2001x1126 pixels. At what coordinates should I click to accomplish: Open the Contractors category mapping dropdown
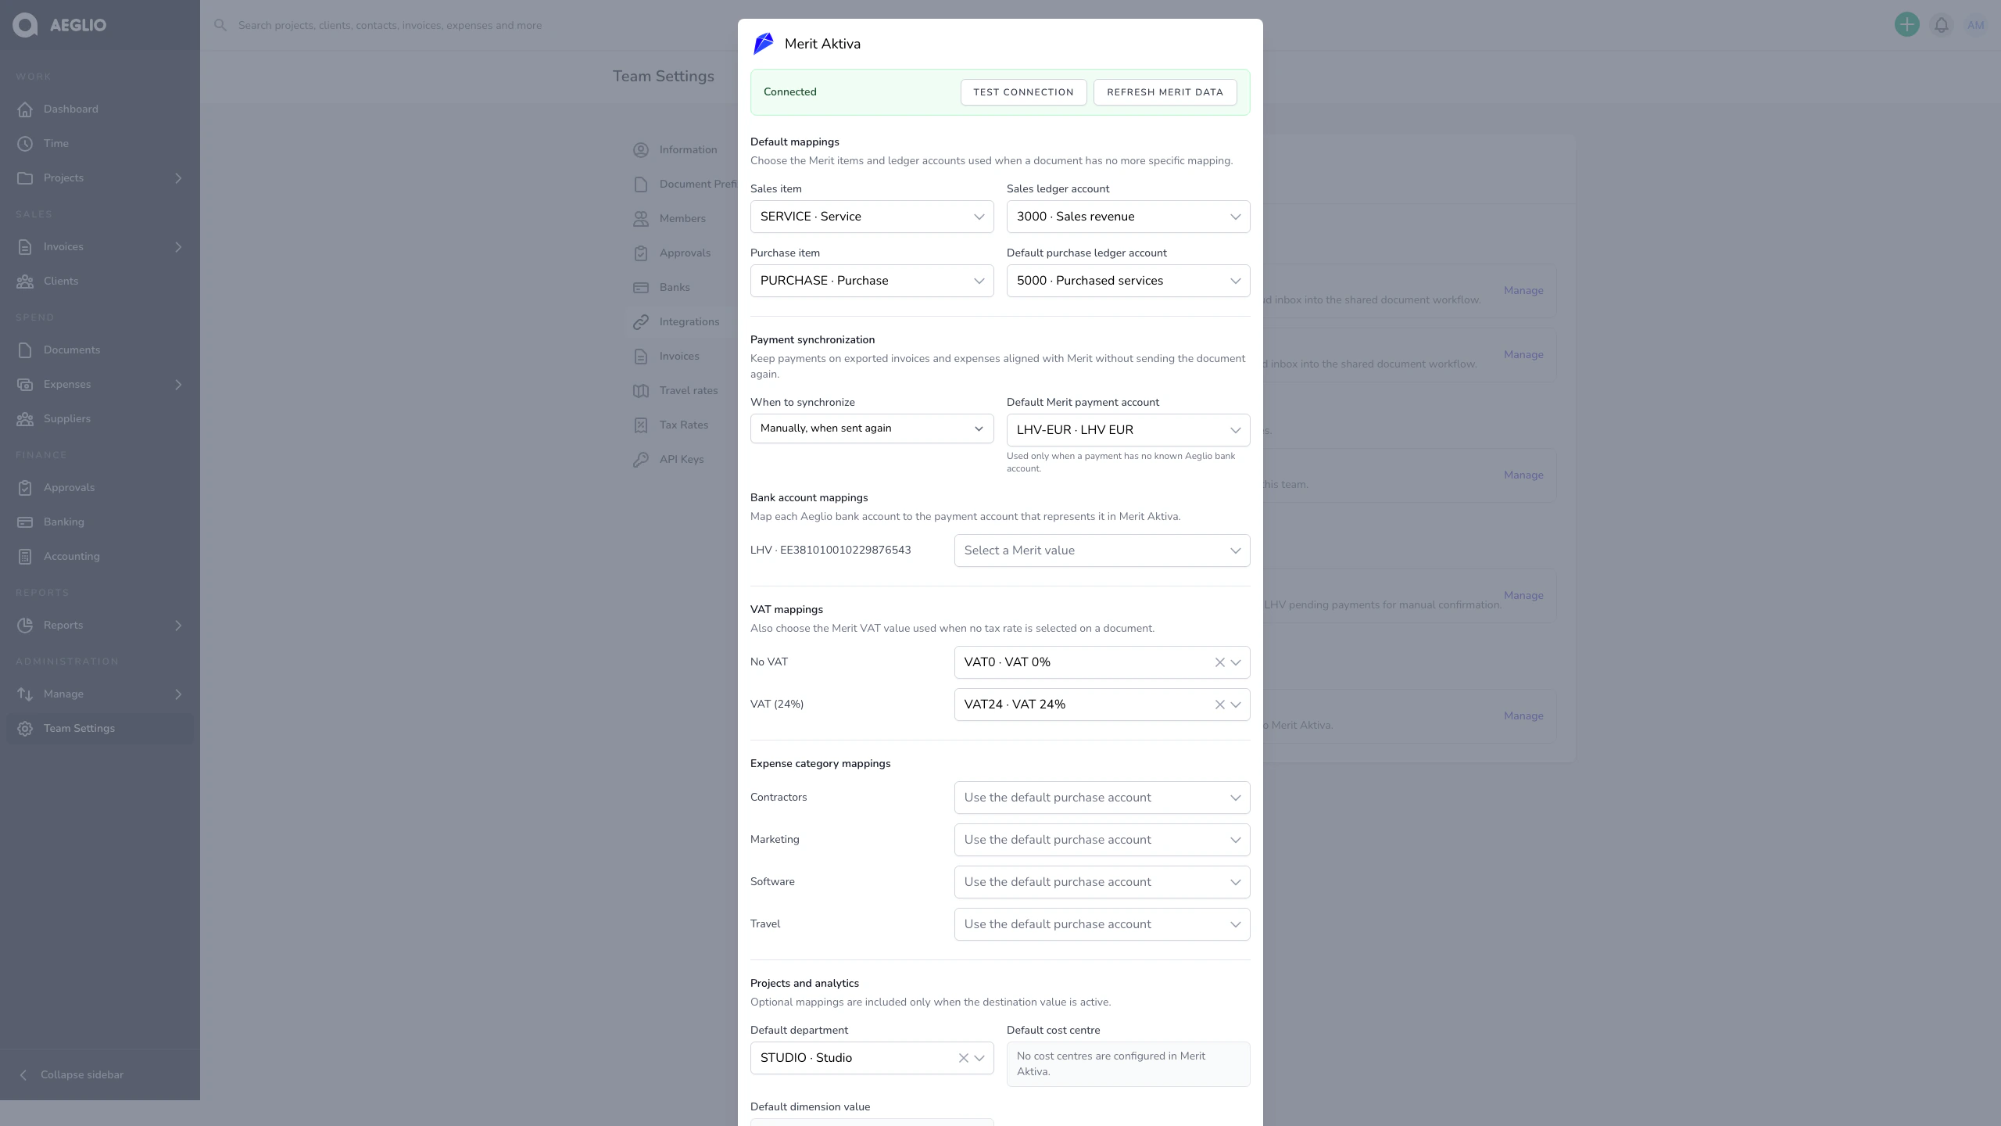(1102, 798)
